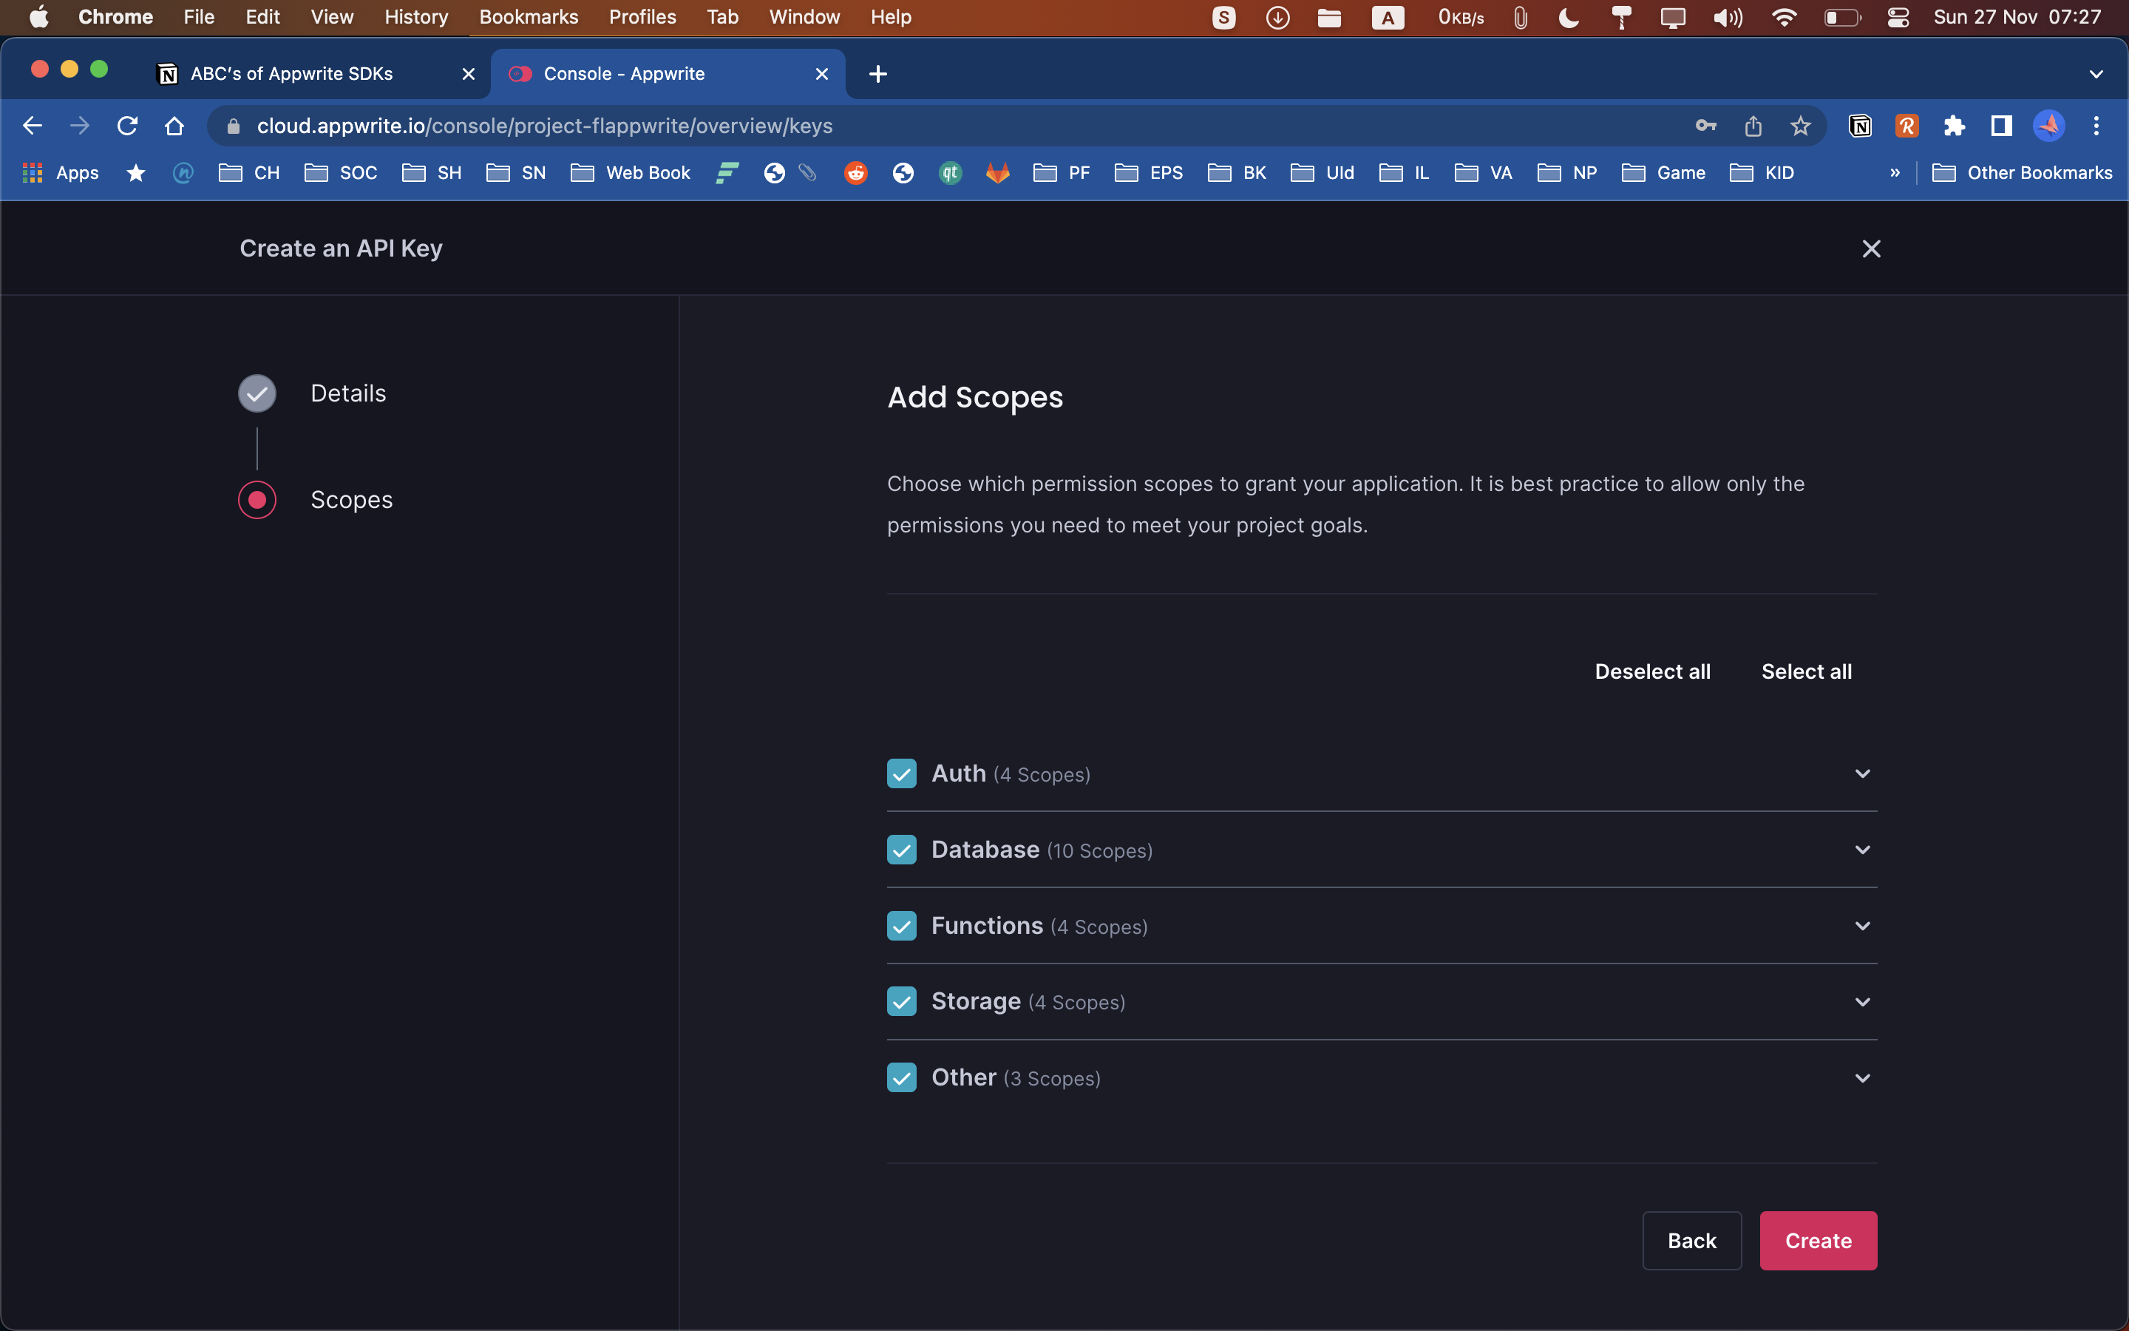
Task: Open the Game bookmarks folder
Action: (1663, 174)
